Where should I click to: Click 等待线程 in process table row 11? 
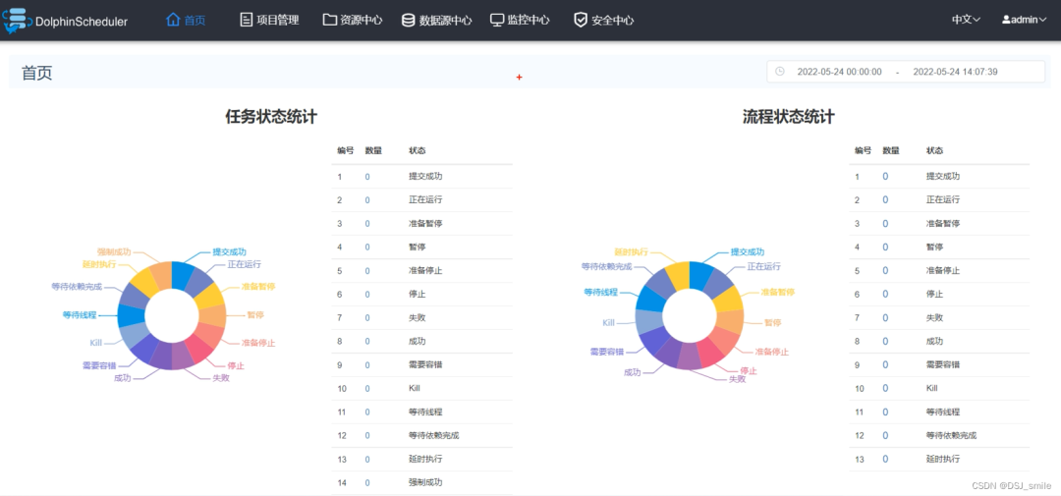tap(943, 413)
